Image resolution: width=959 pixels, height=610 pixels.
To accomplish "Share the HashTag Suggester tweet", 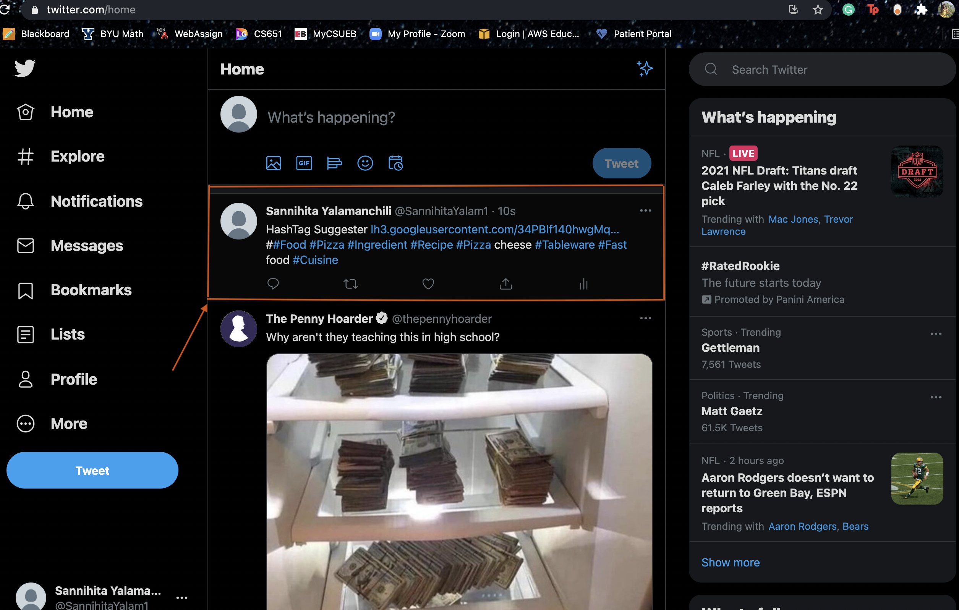I will coord(506,284).
